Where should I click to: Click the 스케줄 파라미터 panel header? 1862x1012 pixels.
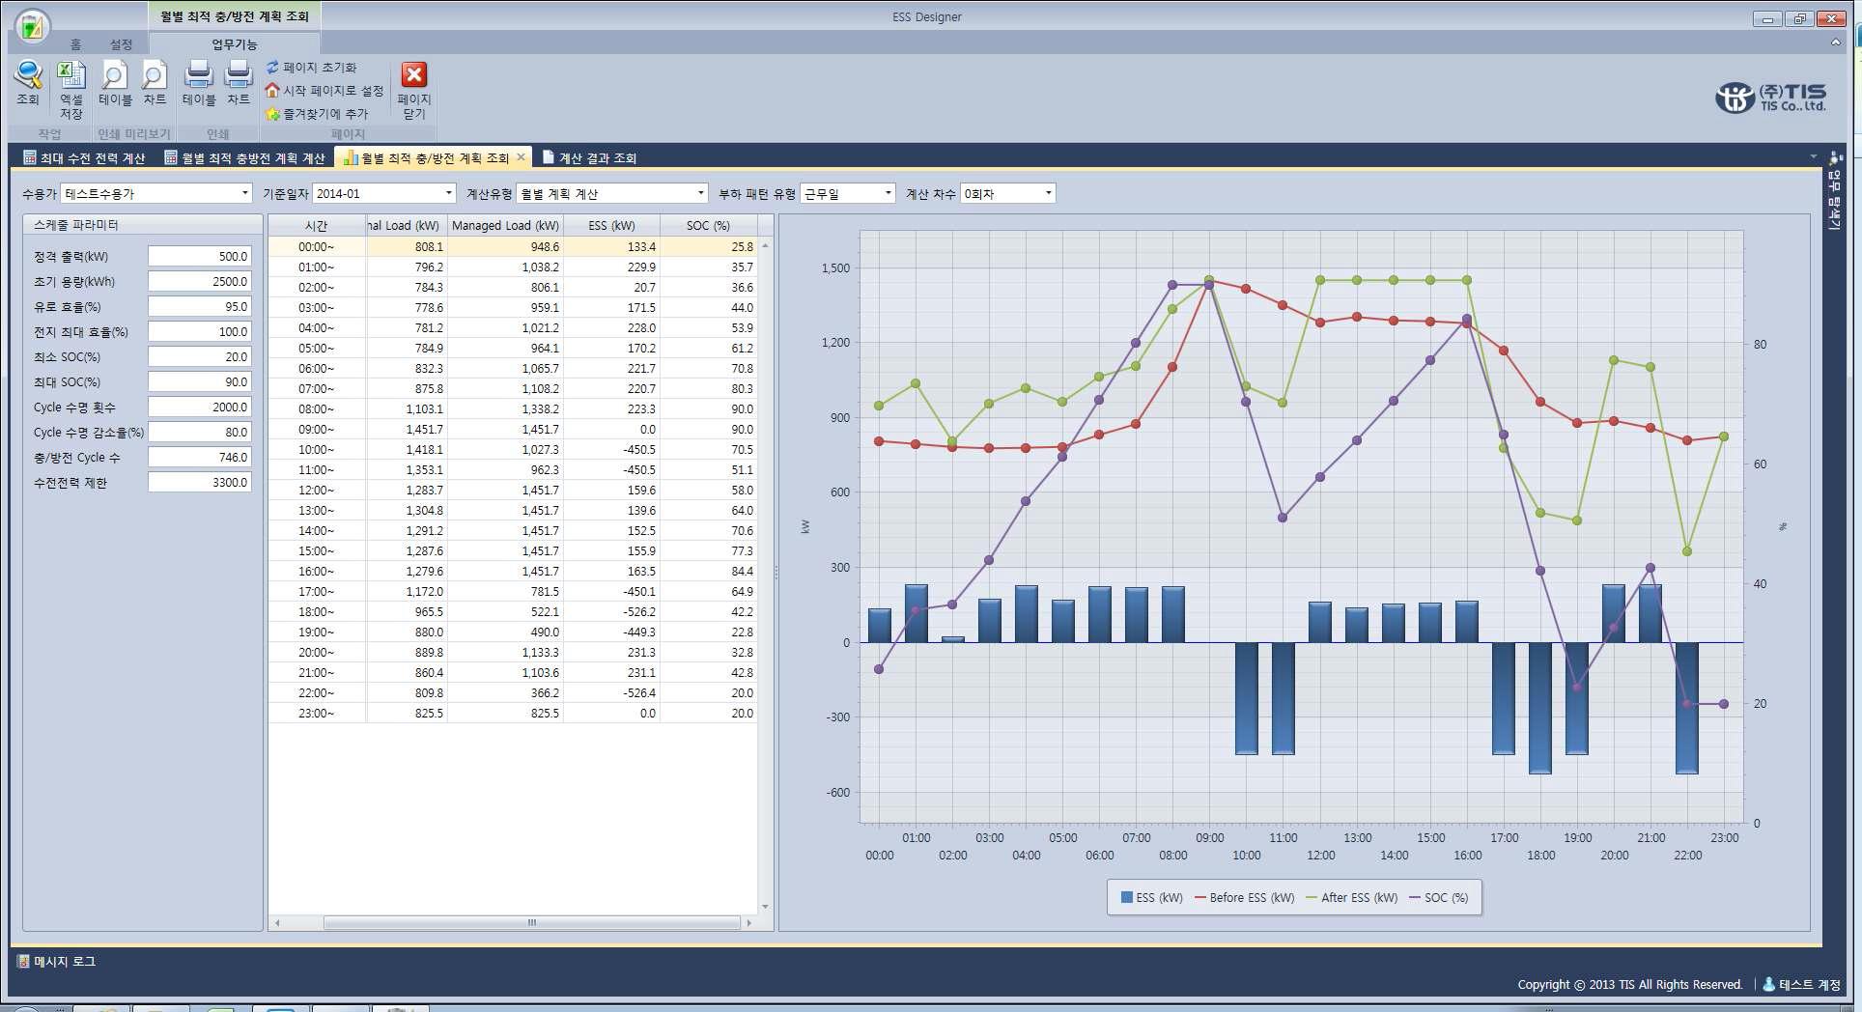143,224
